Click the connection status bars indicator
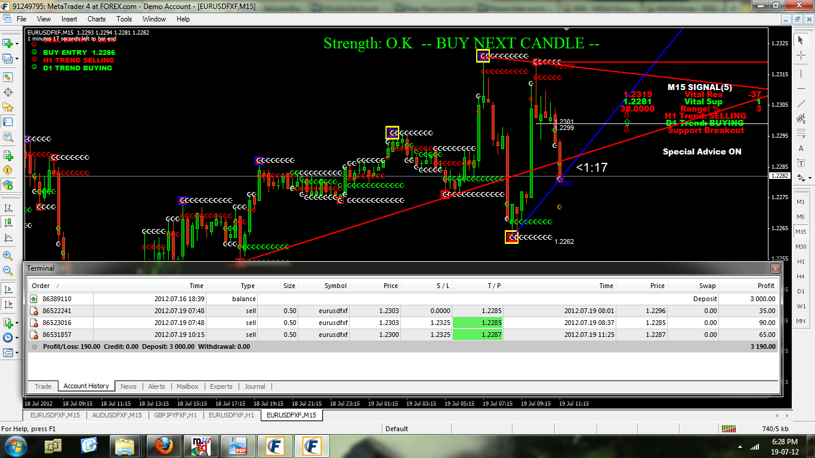The width and height of the screenshot is (815, 458). click(728, 429)
